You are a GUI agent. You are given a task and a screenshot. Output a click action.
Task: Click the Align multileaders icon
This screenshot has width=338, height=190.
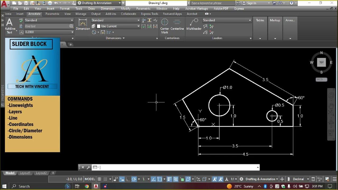coord(205,26)
